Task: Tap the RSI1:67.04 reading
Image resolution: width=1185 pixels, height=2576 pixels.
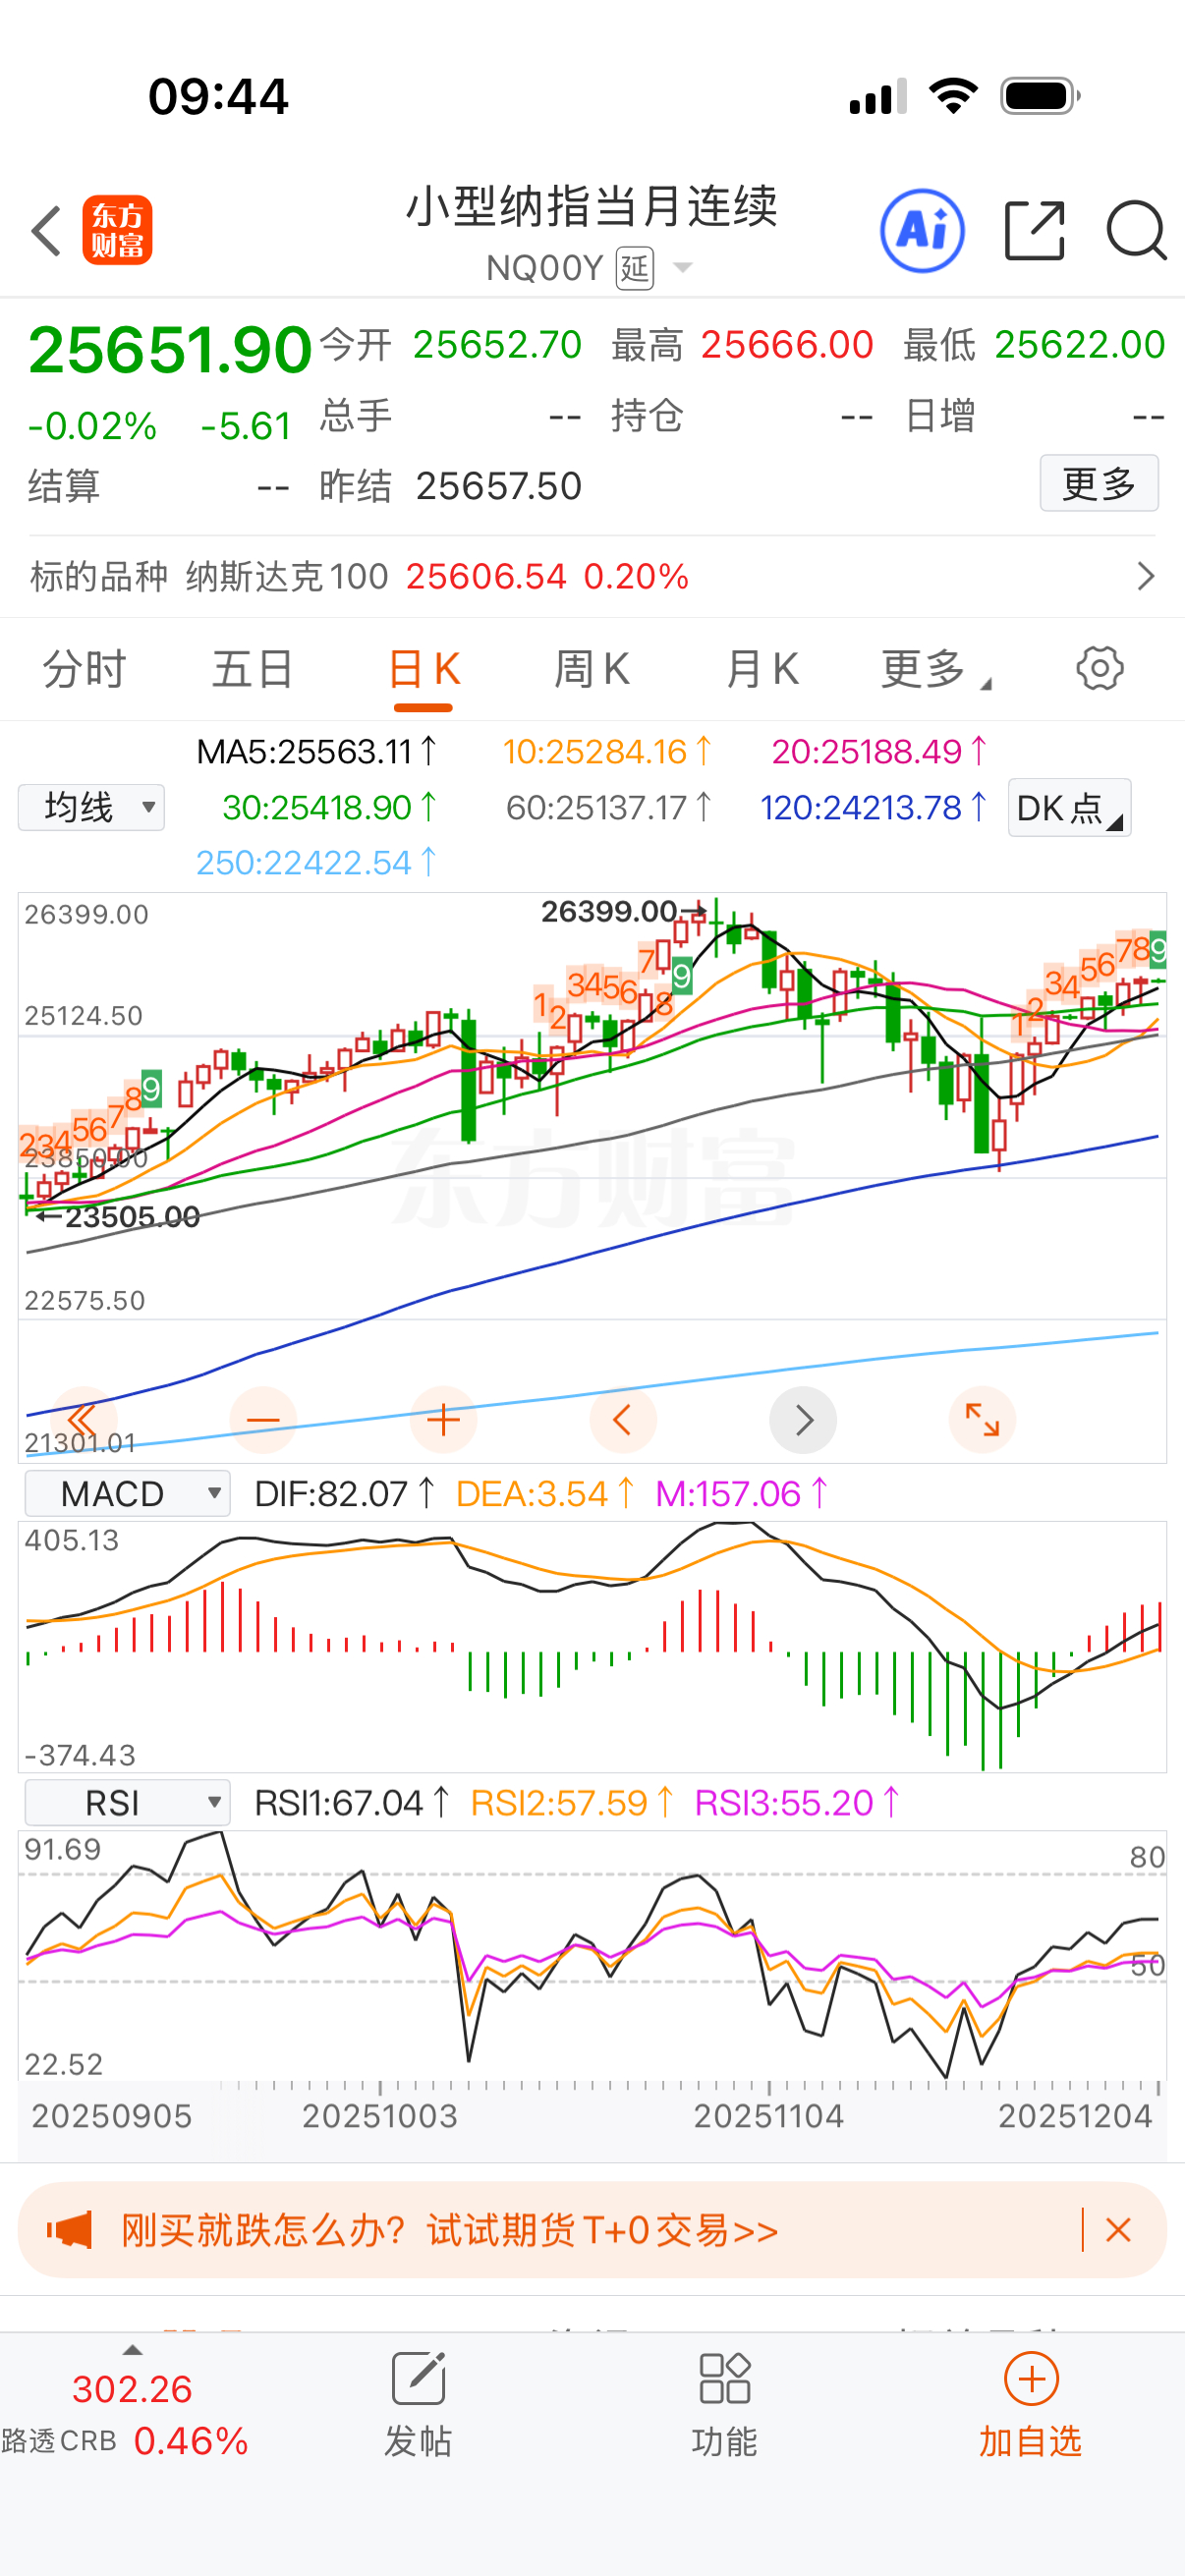Action: (351, 1803)
